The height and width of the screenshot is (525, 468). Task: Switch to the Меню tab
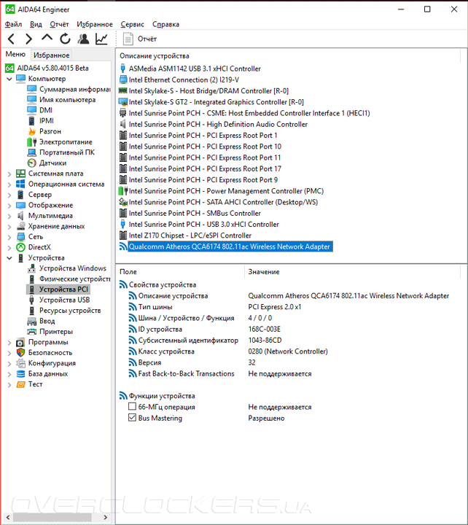point(15,54)
